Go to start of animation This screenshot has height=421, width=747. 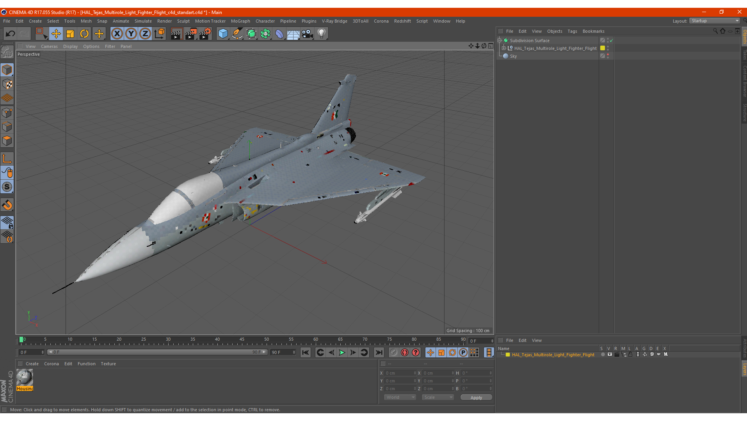click(x=306, y=352)
